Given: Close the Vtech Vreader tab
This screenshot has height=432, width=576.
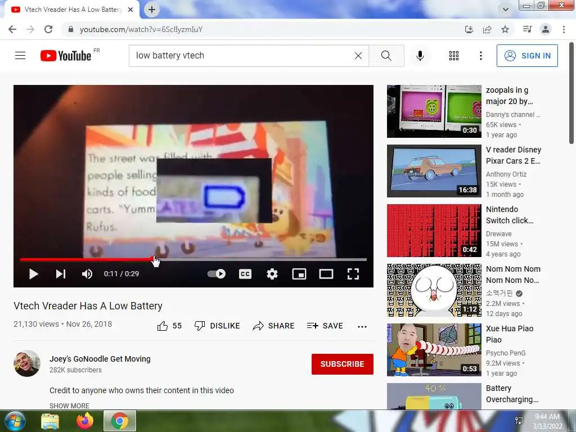Looking at the screenshot, I should tap(130, 10).
